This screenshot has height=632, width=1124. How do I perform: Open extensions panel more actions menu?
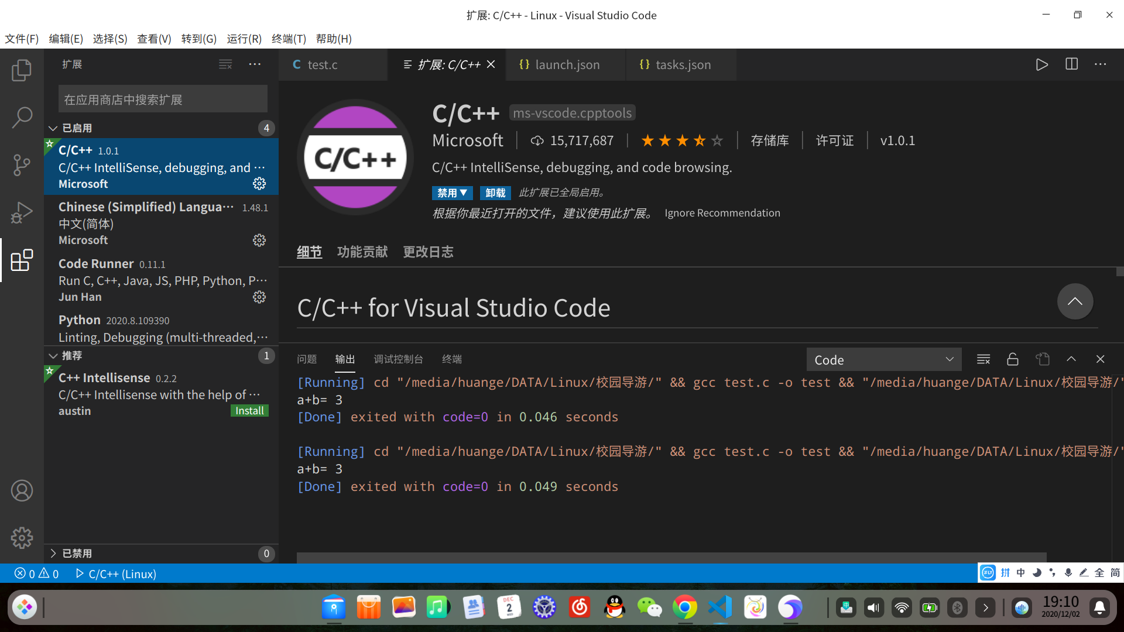[255, 64]
